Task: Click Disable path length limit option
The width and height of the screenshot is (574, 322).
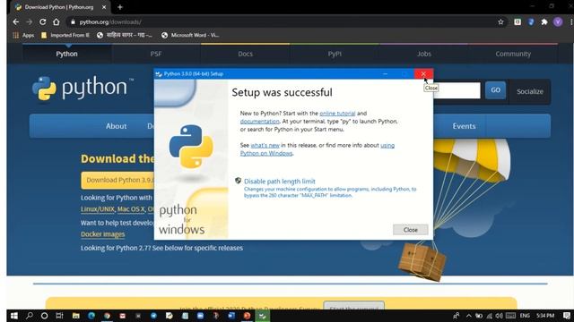Action: click(279, 181)
